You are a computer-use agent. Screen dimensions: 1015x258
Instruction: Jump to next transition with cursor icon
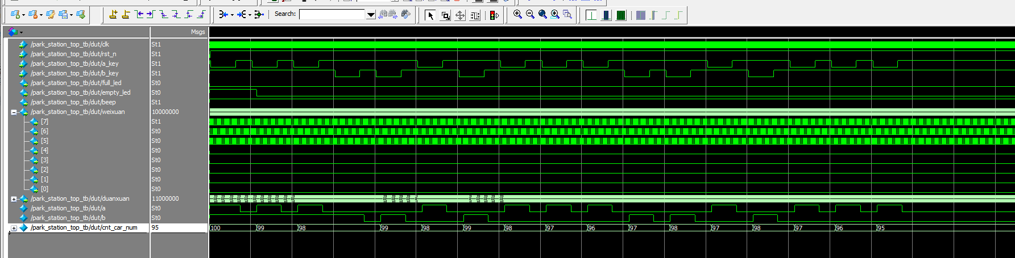(x=151, y=14)
